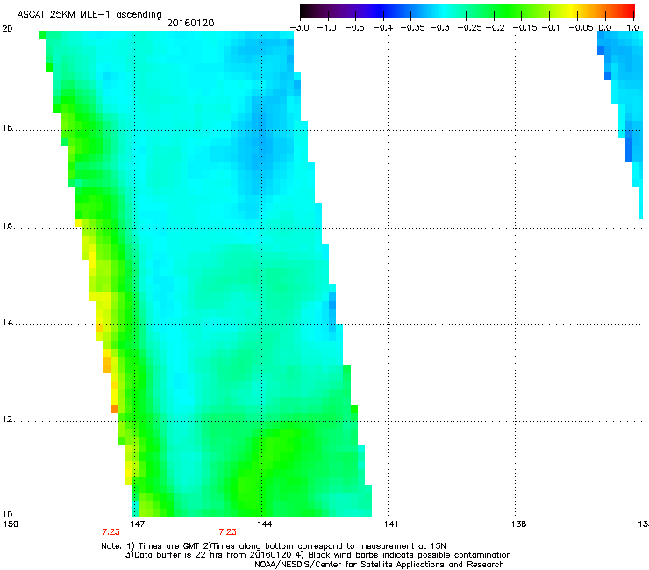Image resolution: width=649 pixels, height=570 pixels.
Task: Click the NOAA/NESDIS credit line
Action: pyautogui.click(x=379, y=565)
